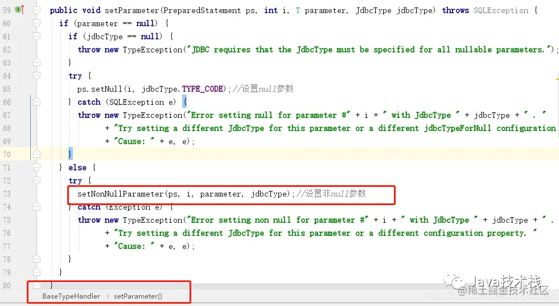The height and width of the screenshot is (306, 559).
Task: Open the BaseTypeHandler breadcrumb
Action: [71, 296]
